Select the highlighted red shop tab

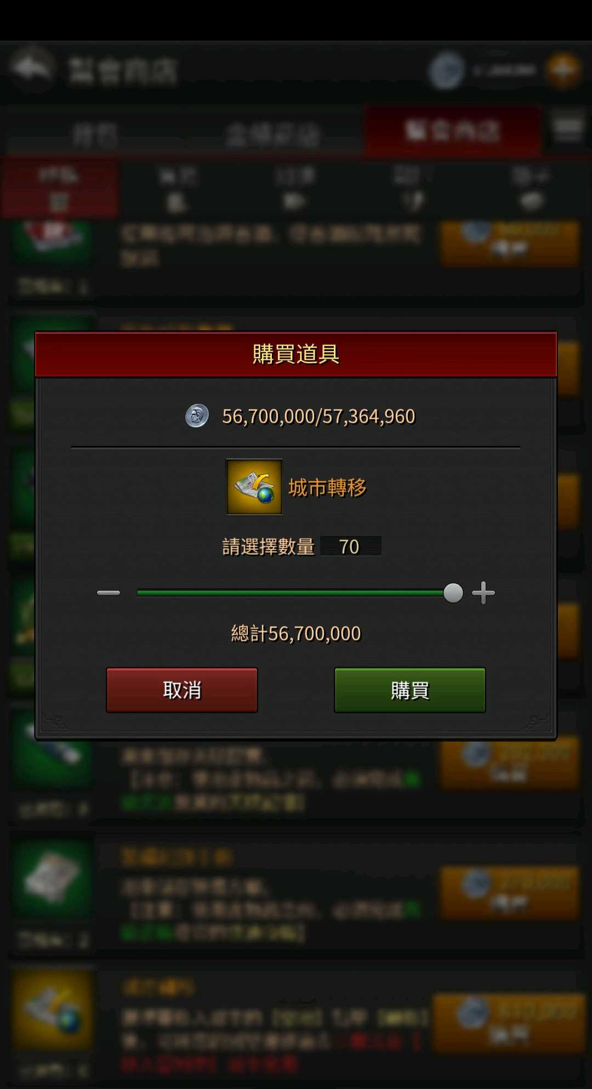[x=453, y=131]
